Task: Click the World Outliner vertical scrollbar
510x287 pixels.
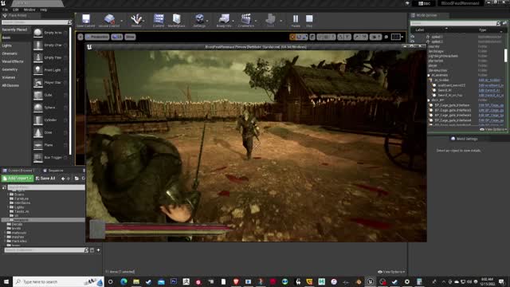Action: [506, 55]
